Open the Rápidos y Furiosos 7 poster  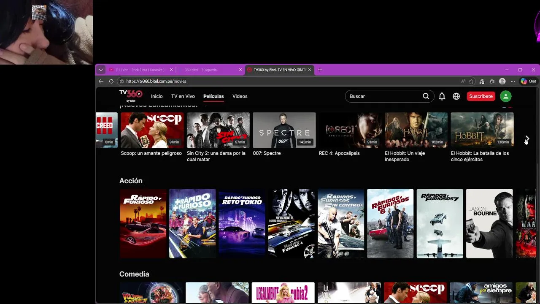click(440, 223)
